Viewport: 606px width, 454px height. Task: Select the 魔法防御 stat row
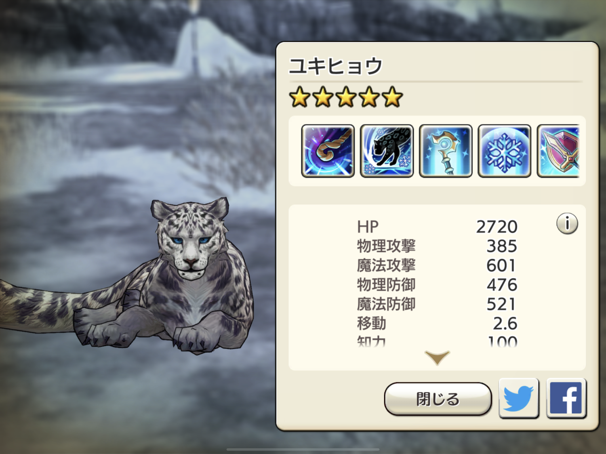tap(437, 304)
